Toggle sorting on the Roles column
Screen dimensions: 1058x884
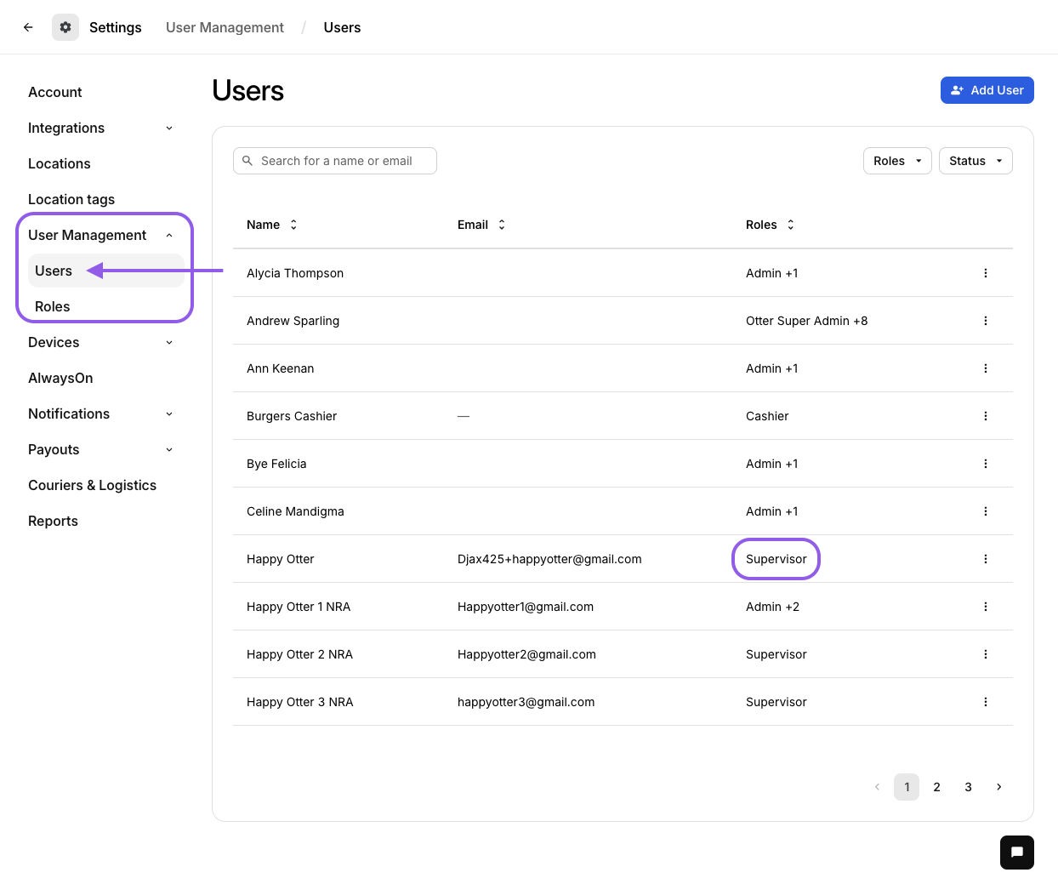pos(790,225)
